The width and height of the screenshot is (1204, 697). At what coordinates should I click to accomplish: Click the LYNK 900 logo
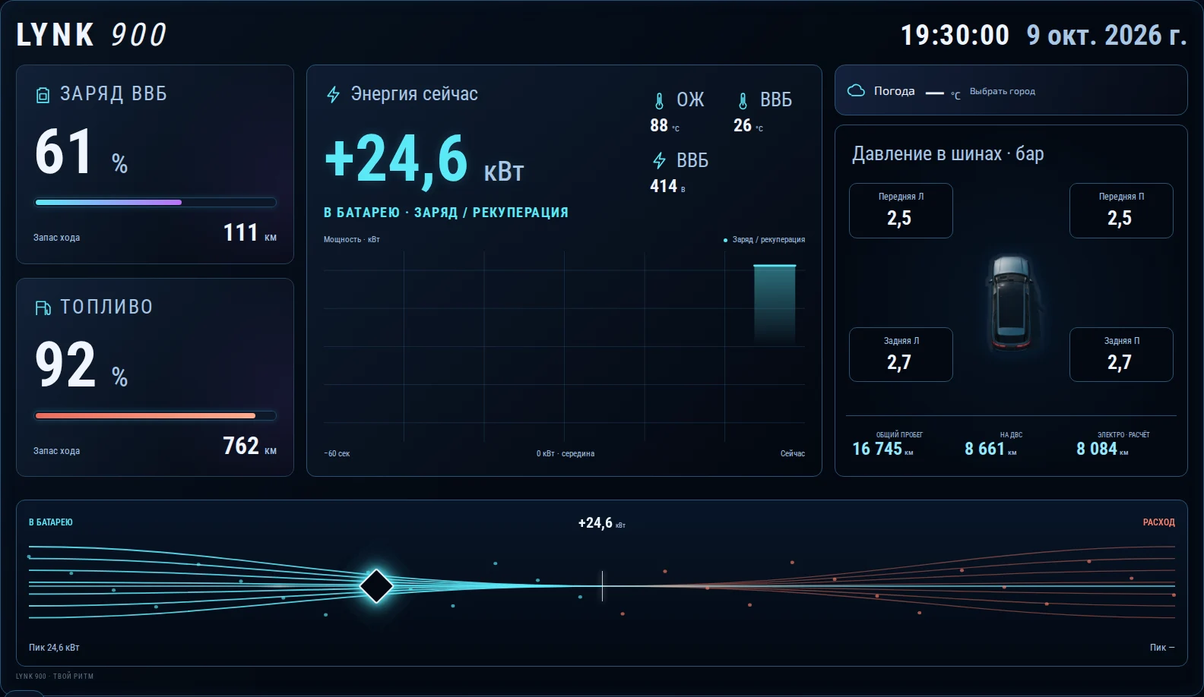[x=91, y=35]
